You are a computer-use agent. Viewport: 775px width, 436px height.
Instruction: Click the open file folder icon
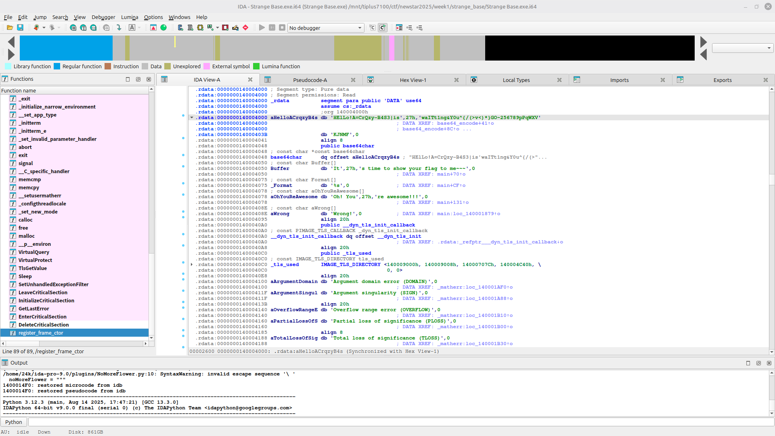(10, 28)
